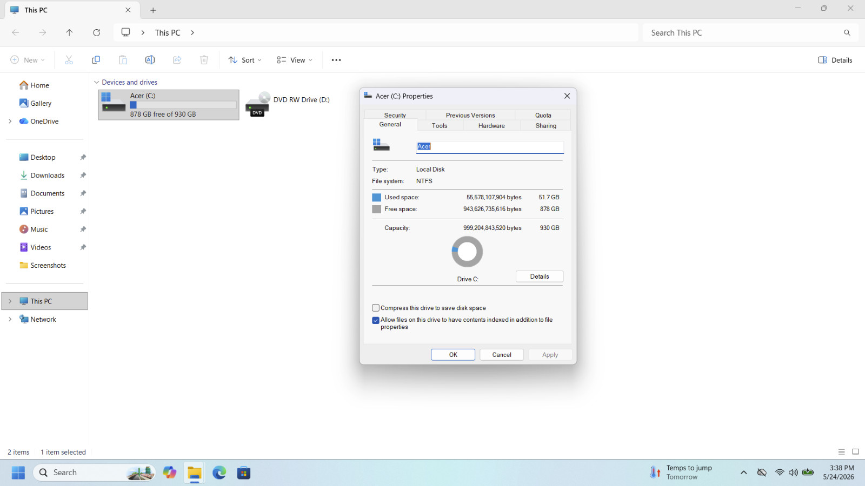Expand the Network tree node
Image resolution: width=865 pixels, height=486 pixels.
pos(10,319)
